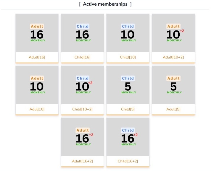Click the Child 16+2 monthly membership icon

(x=128, y=137)
